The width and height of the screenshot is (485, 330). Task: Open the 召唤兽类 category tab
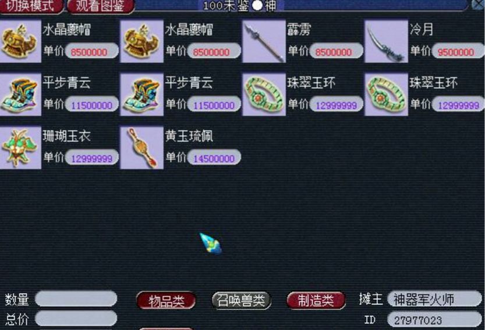click(241, 300)
